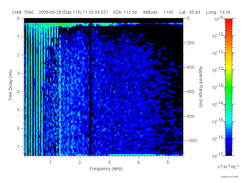Click the black vertical gap near 2.3 MHz
244x183 pixels.
pos(90,89)
